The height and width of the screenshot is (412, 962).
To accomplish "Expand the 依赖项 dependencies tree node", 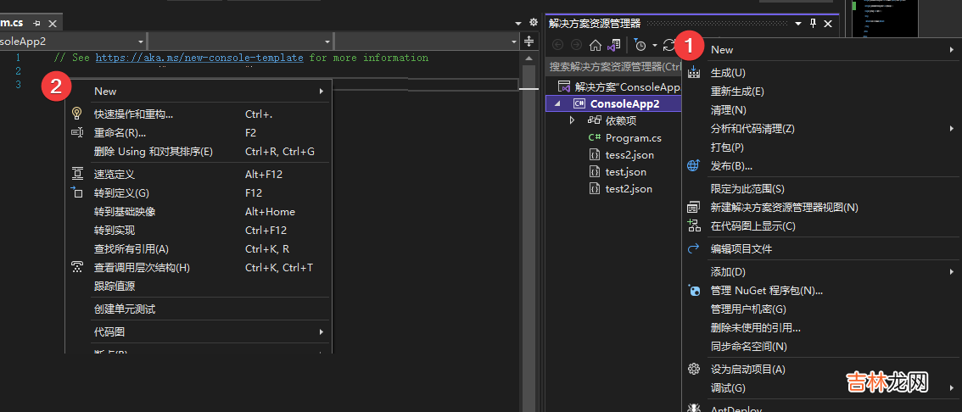I will tap(573, 121).
